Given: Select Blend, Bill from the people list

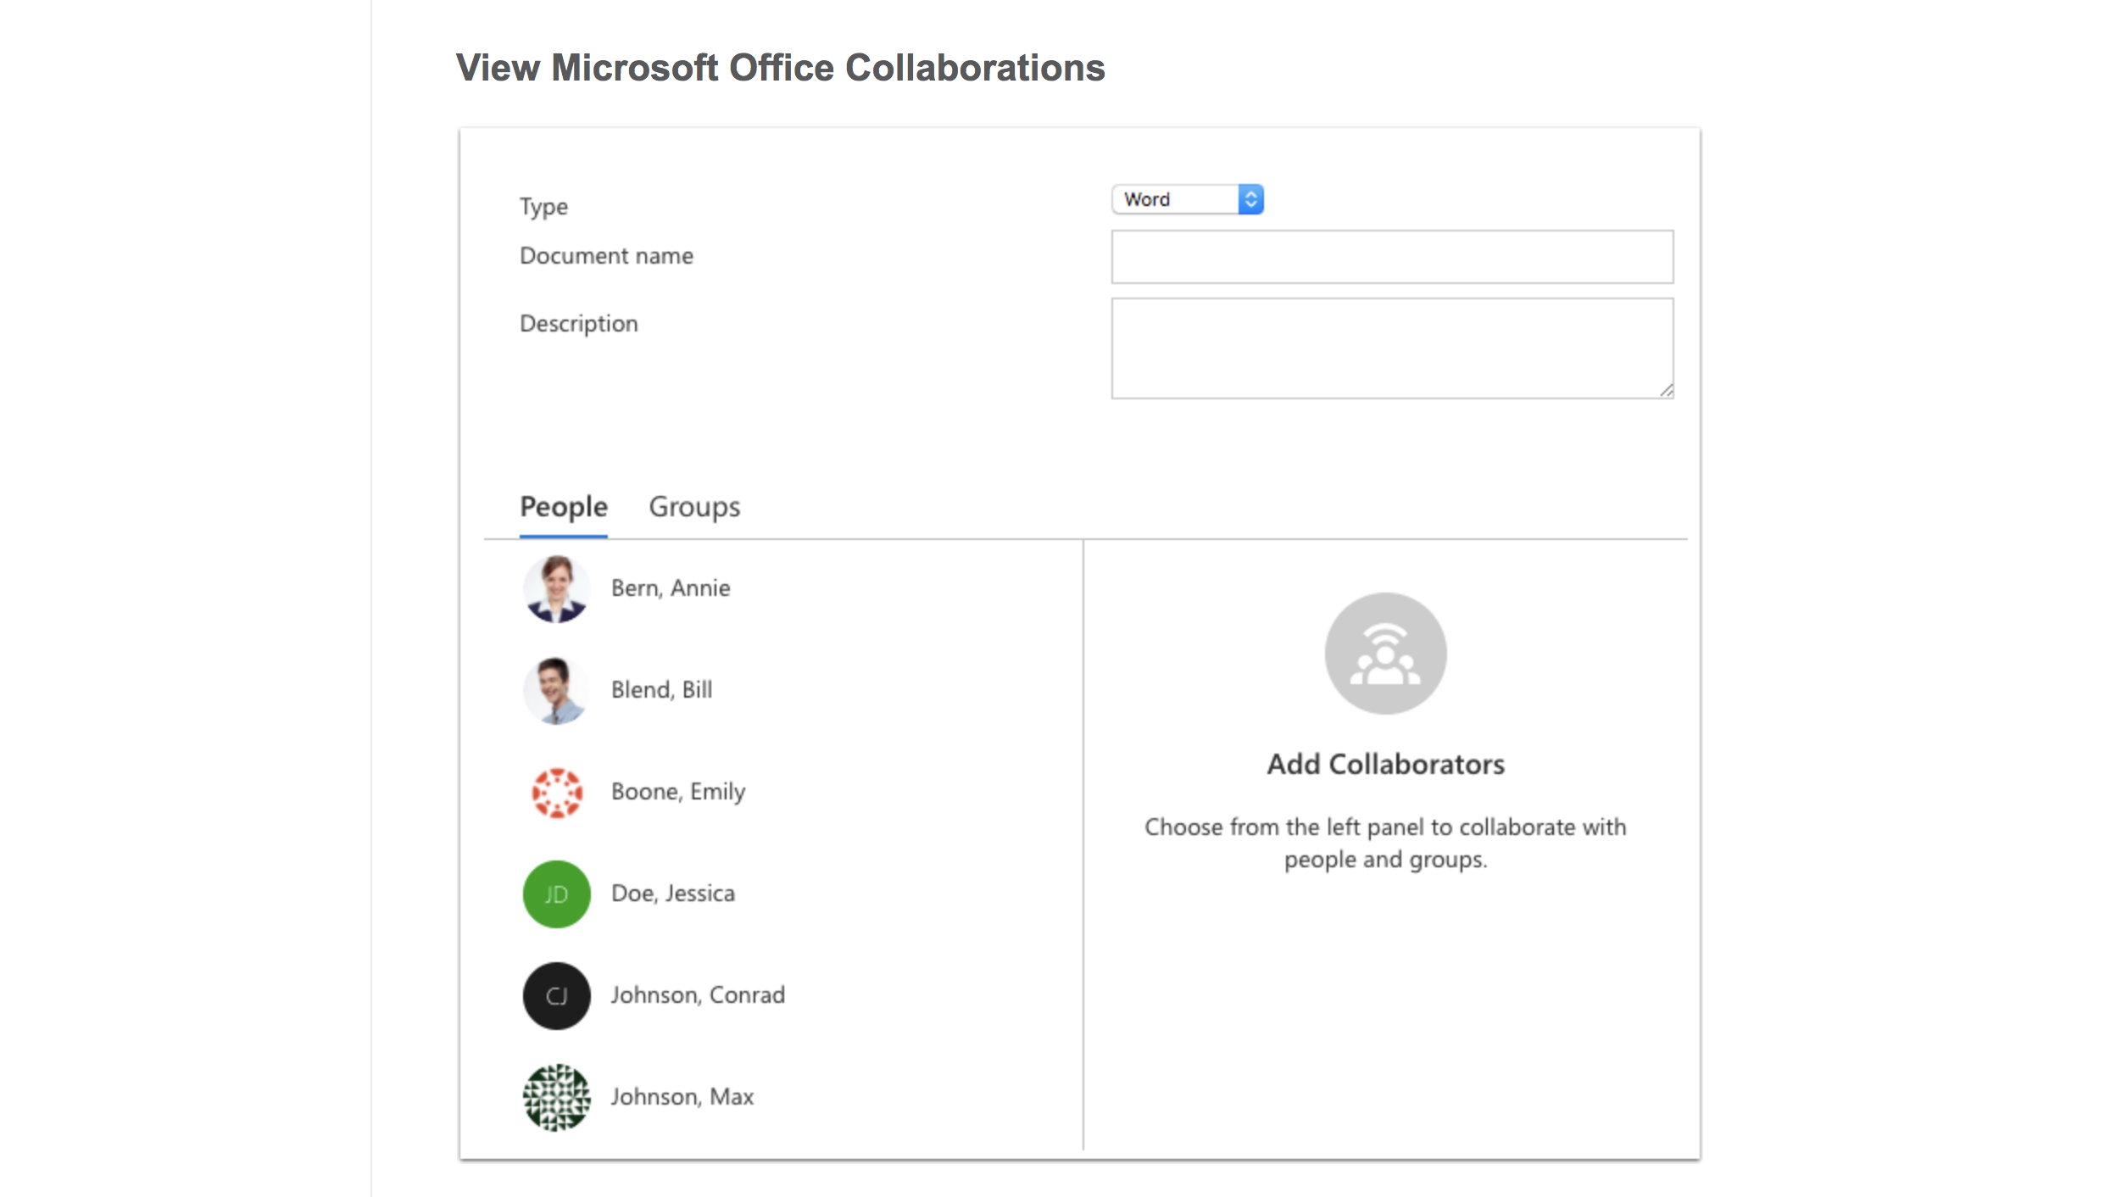Looking at the screenshot, I should pos(661,690).
